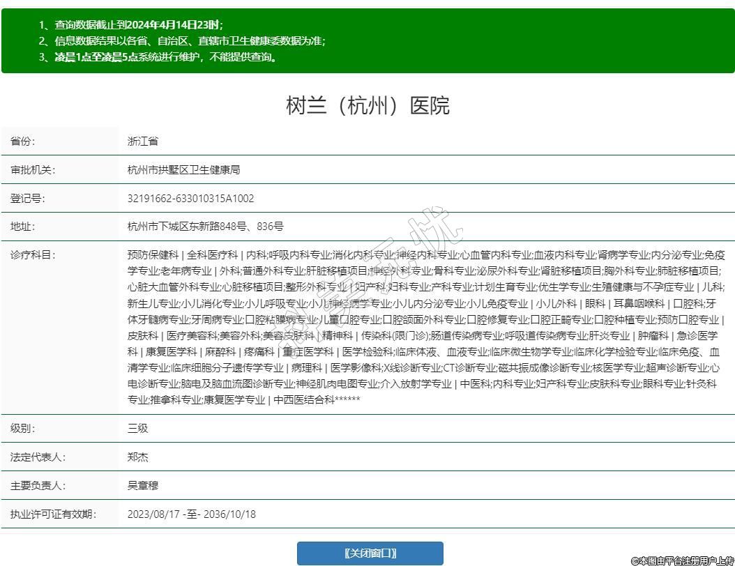Screen dimensions: 735x566
Task: Click the 省份 field label
Action: 23,141
